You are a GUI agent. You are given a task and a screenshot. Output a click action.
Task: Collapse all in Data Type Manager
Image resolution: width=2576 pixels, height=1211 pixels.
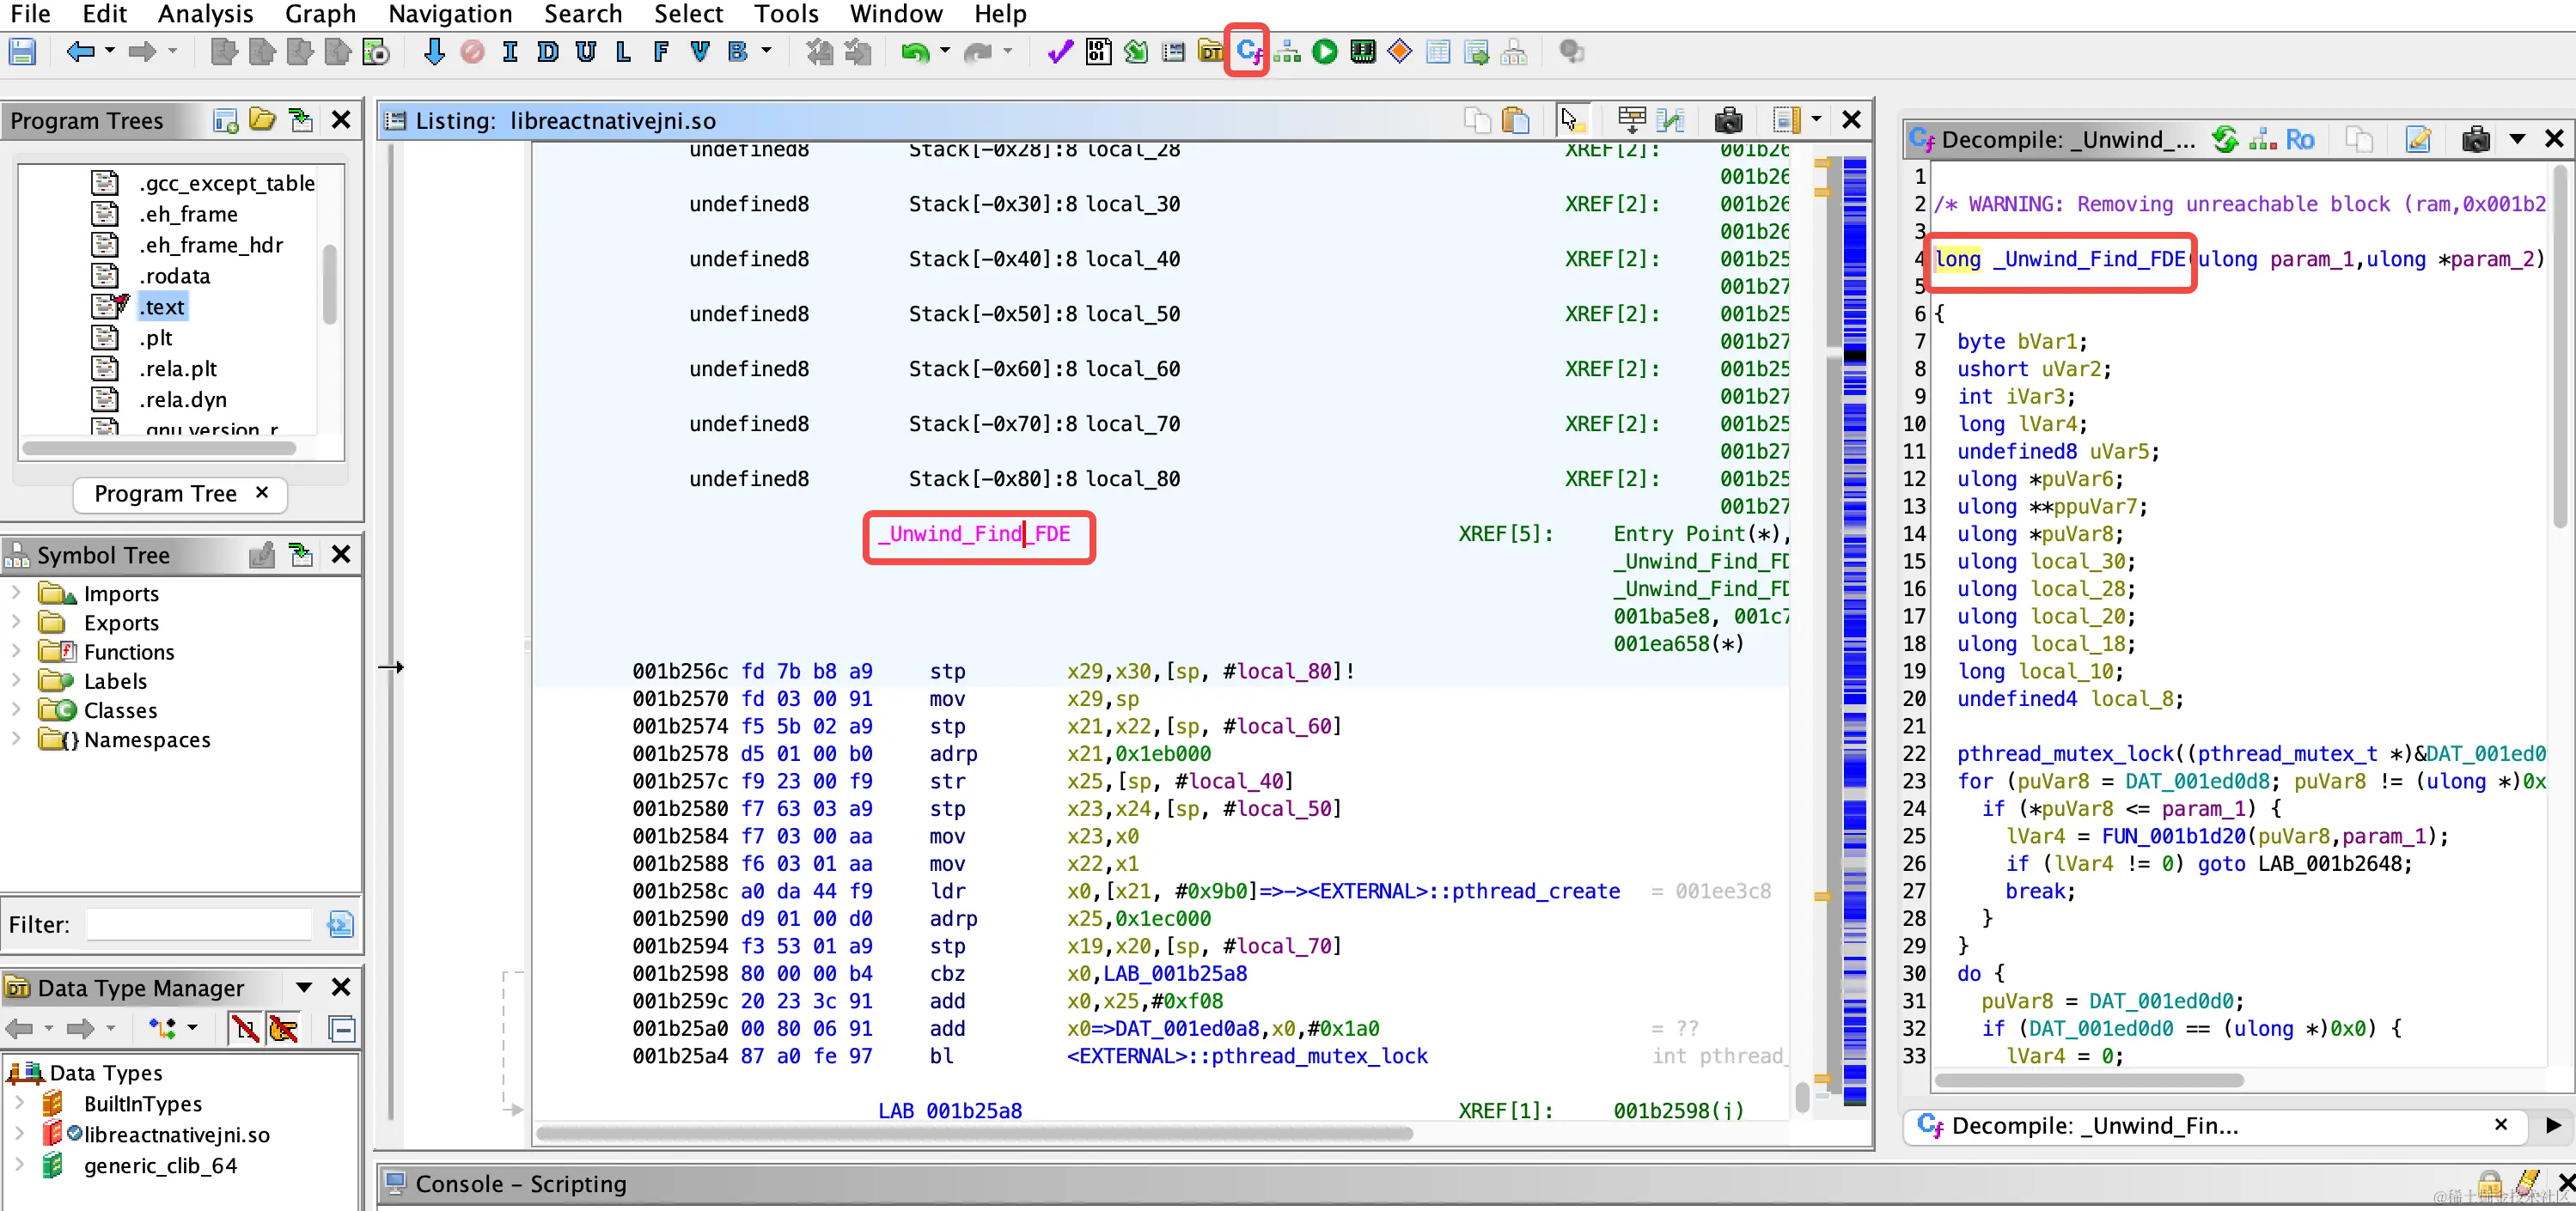[x=342, y=1028]
